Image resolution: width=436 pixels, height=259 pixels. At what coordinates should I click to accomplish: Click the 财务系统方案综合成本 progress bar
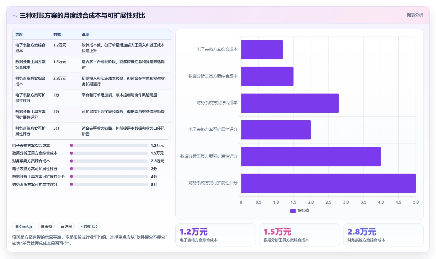pos(109,161)
